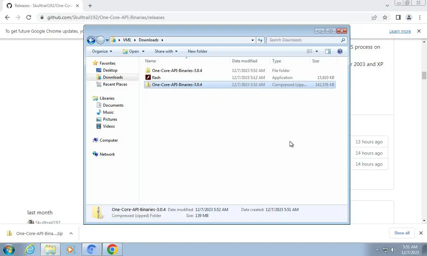Select Computer in navigation pane
This screenshot has height=256, width=427.
click(109, 140)
